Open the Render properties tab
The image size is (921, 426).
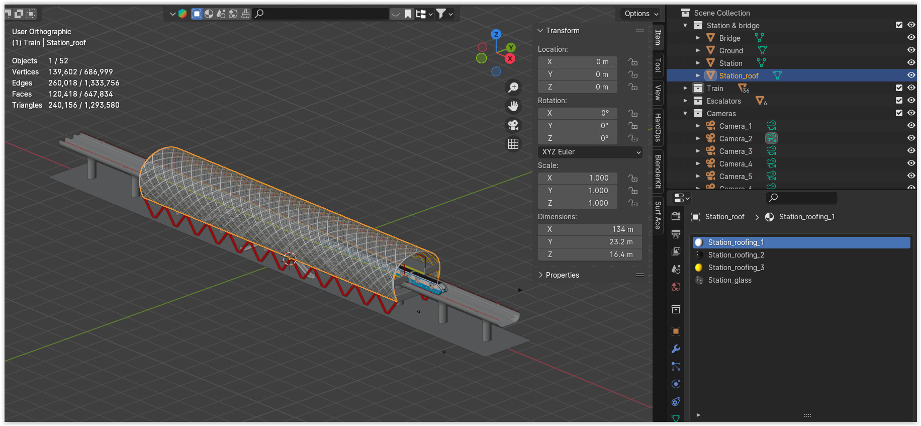point(676,216)
